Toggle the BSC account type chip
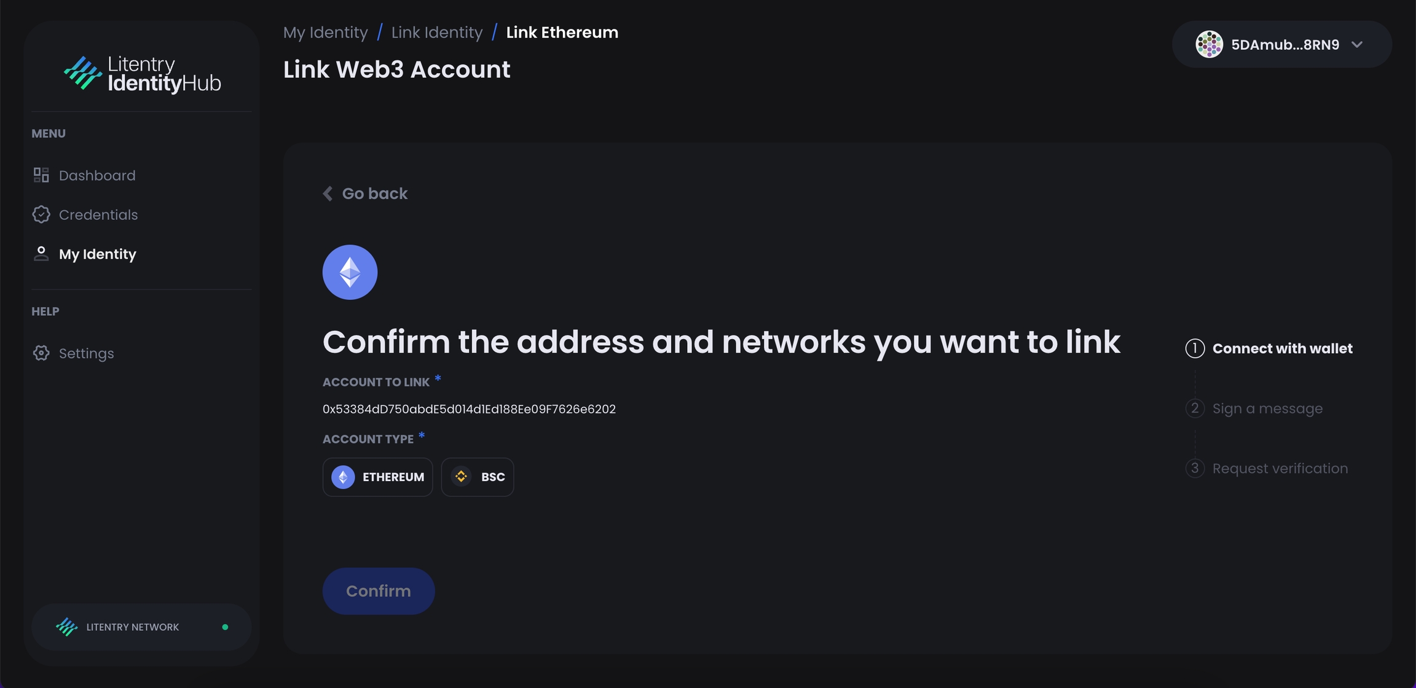 click(478, 477)
